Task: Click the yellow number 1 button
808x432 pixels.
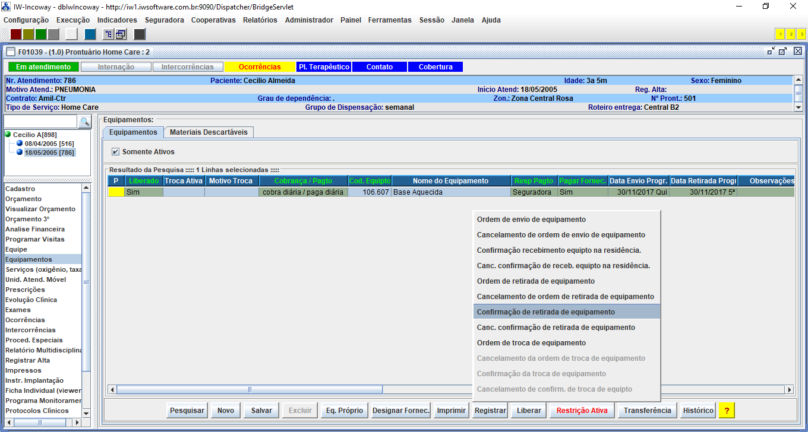Action: (x=779, y=34)
